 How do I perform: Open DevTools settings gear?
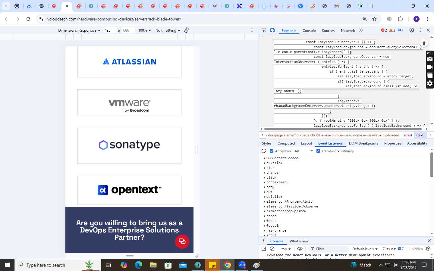click(x=412, y=30)
